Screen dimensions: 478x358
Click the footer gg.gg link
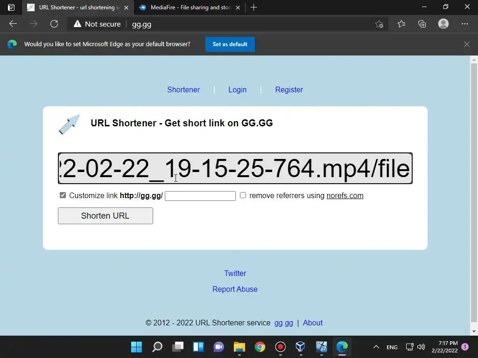tap(283, 323)
